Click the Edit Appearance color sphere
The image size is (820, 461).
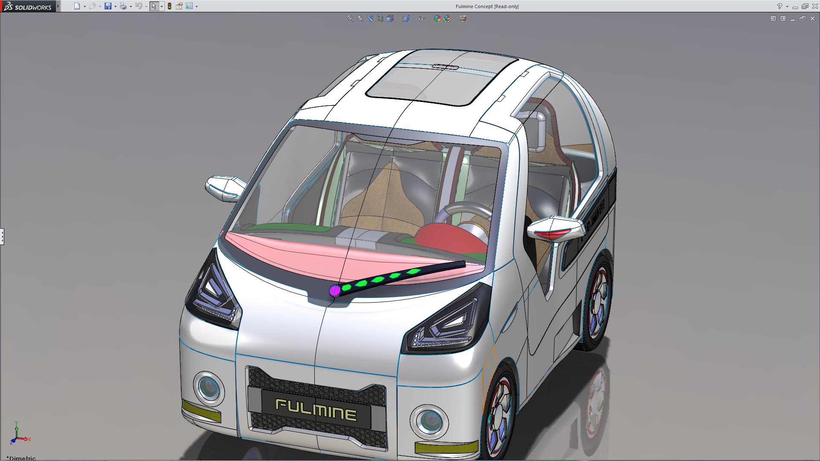[x=437, y=18]
